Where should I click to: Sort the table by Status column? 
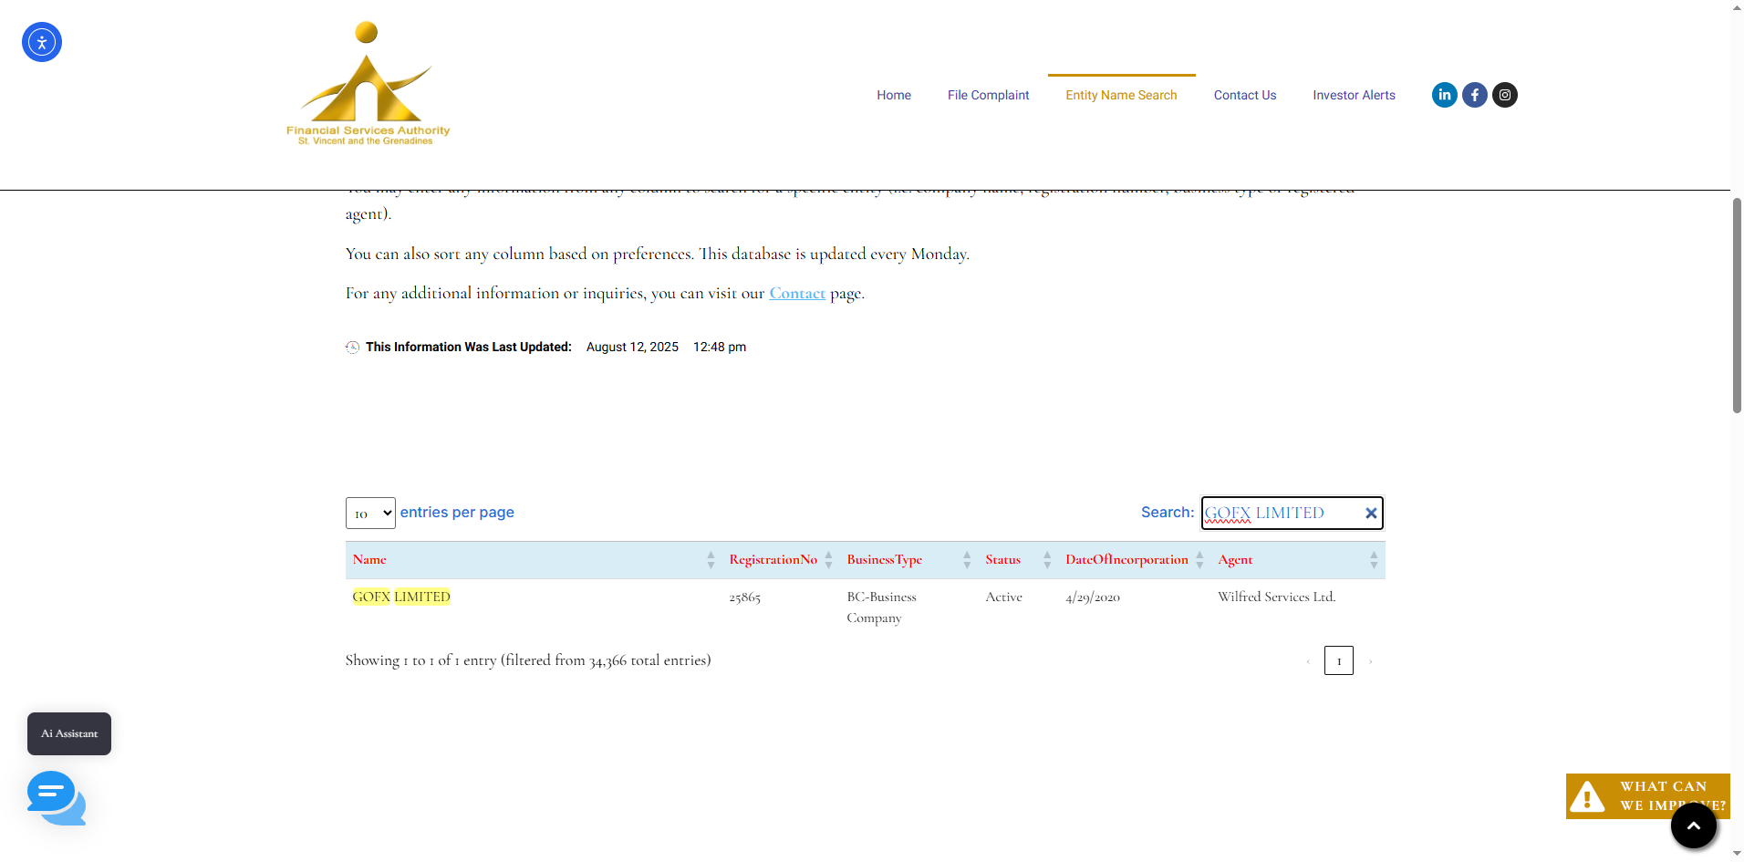[x=1002, y=560]
